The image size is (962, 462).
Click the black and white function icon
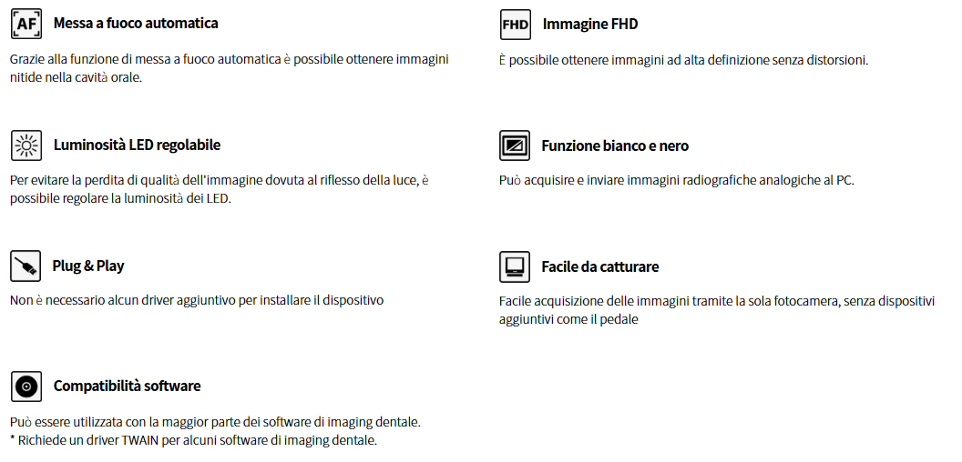click(x=515, y=146)
